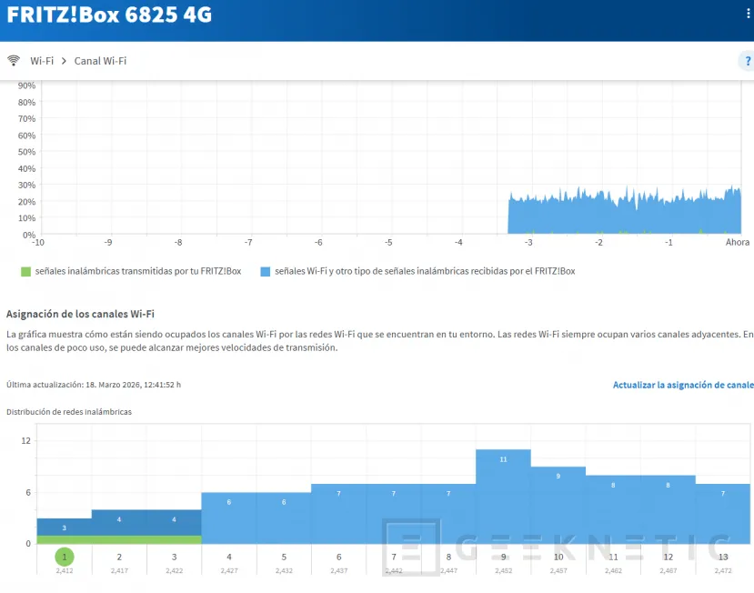Select the Canal Wi-Fi breadcrumb entry
The image size is (754, 593).
[101, 60]
